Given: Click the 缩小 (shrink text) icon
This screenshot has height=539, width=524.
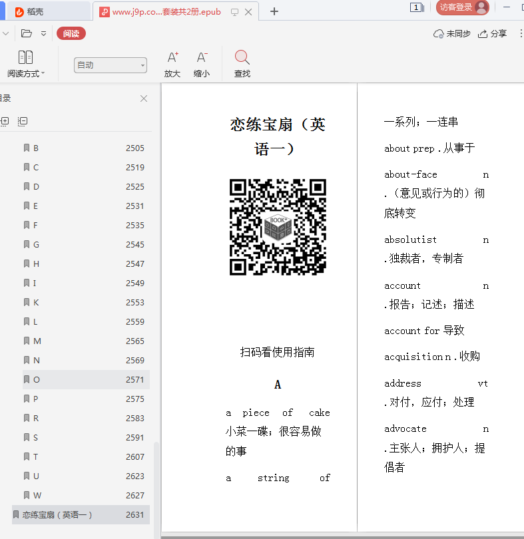Looking at the screenshot, I should 202,59.
